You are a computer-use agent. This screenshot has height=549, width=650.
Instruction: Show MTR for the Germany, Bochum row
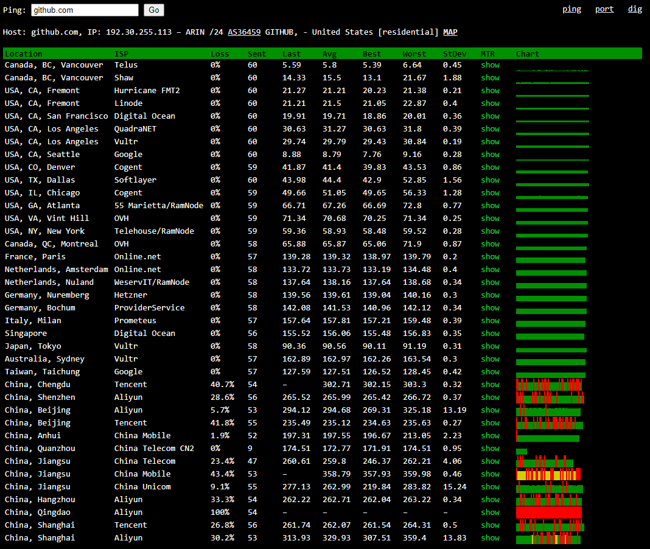click(490, 308)
